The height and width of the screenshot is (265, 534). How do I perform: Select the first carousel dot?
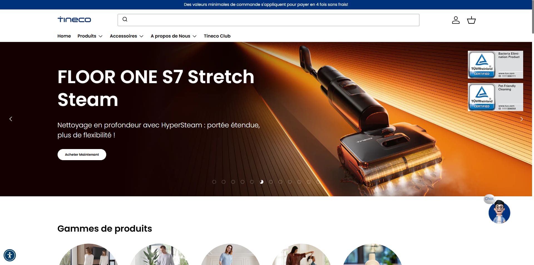click(214, 182)
